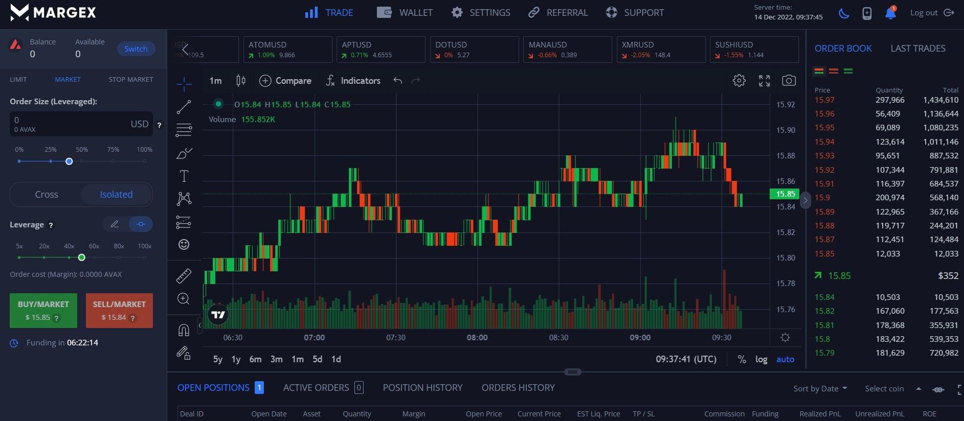Enter fullscreen chart mode
This screenshot has width=964, height=421.
click(764, 81)
